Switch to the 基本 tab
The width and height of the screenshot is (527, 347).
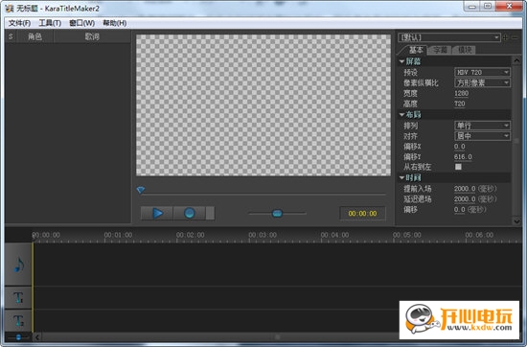click(416, 50)
